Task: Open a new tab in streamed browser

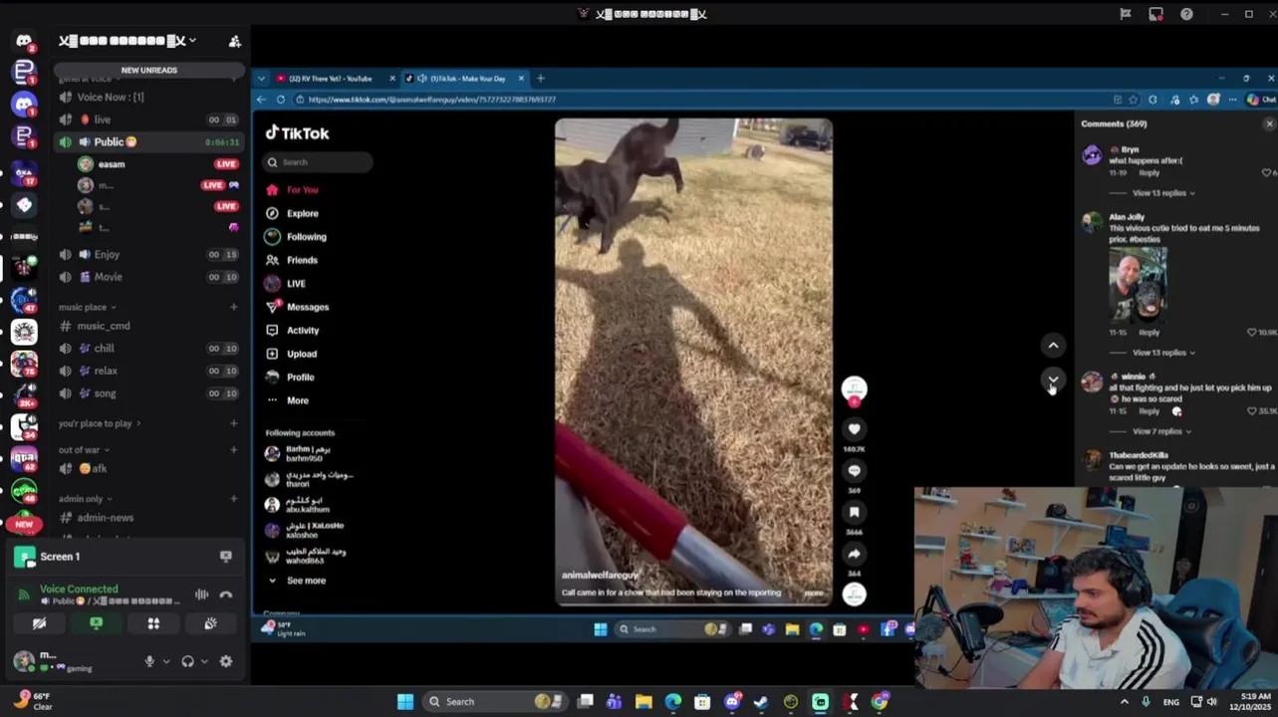Action: pyautogui.click(x=541, y=79)
